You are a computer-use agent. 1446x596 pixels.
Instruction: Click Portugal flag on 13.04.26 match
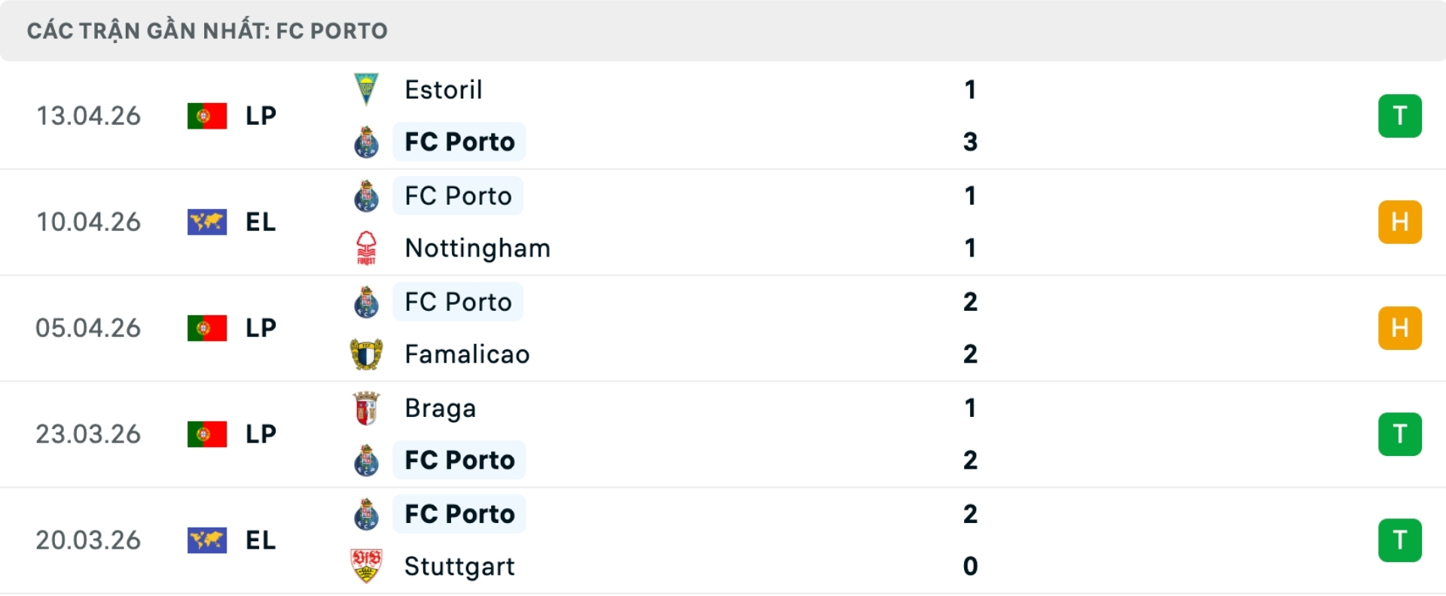[x=207, y=116]
